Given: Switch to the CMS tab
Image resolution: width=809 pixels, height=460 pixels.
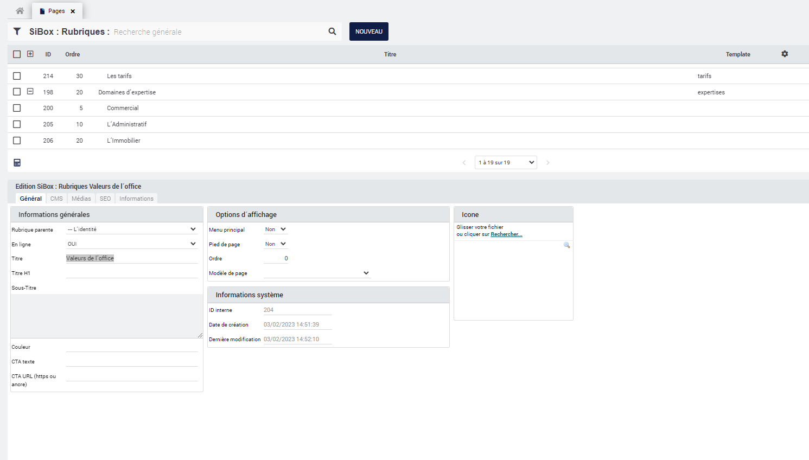Looking at the screenshot, I should point(56,199).
